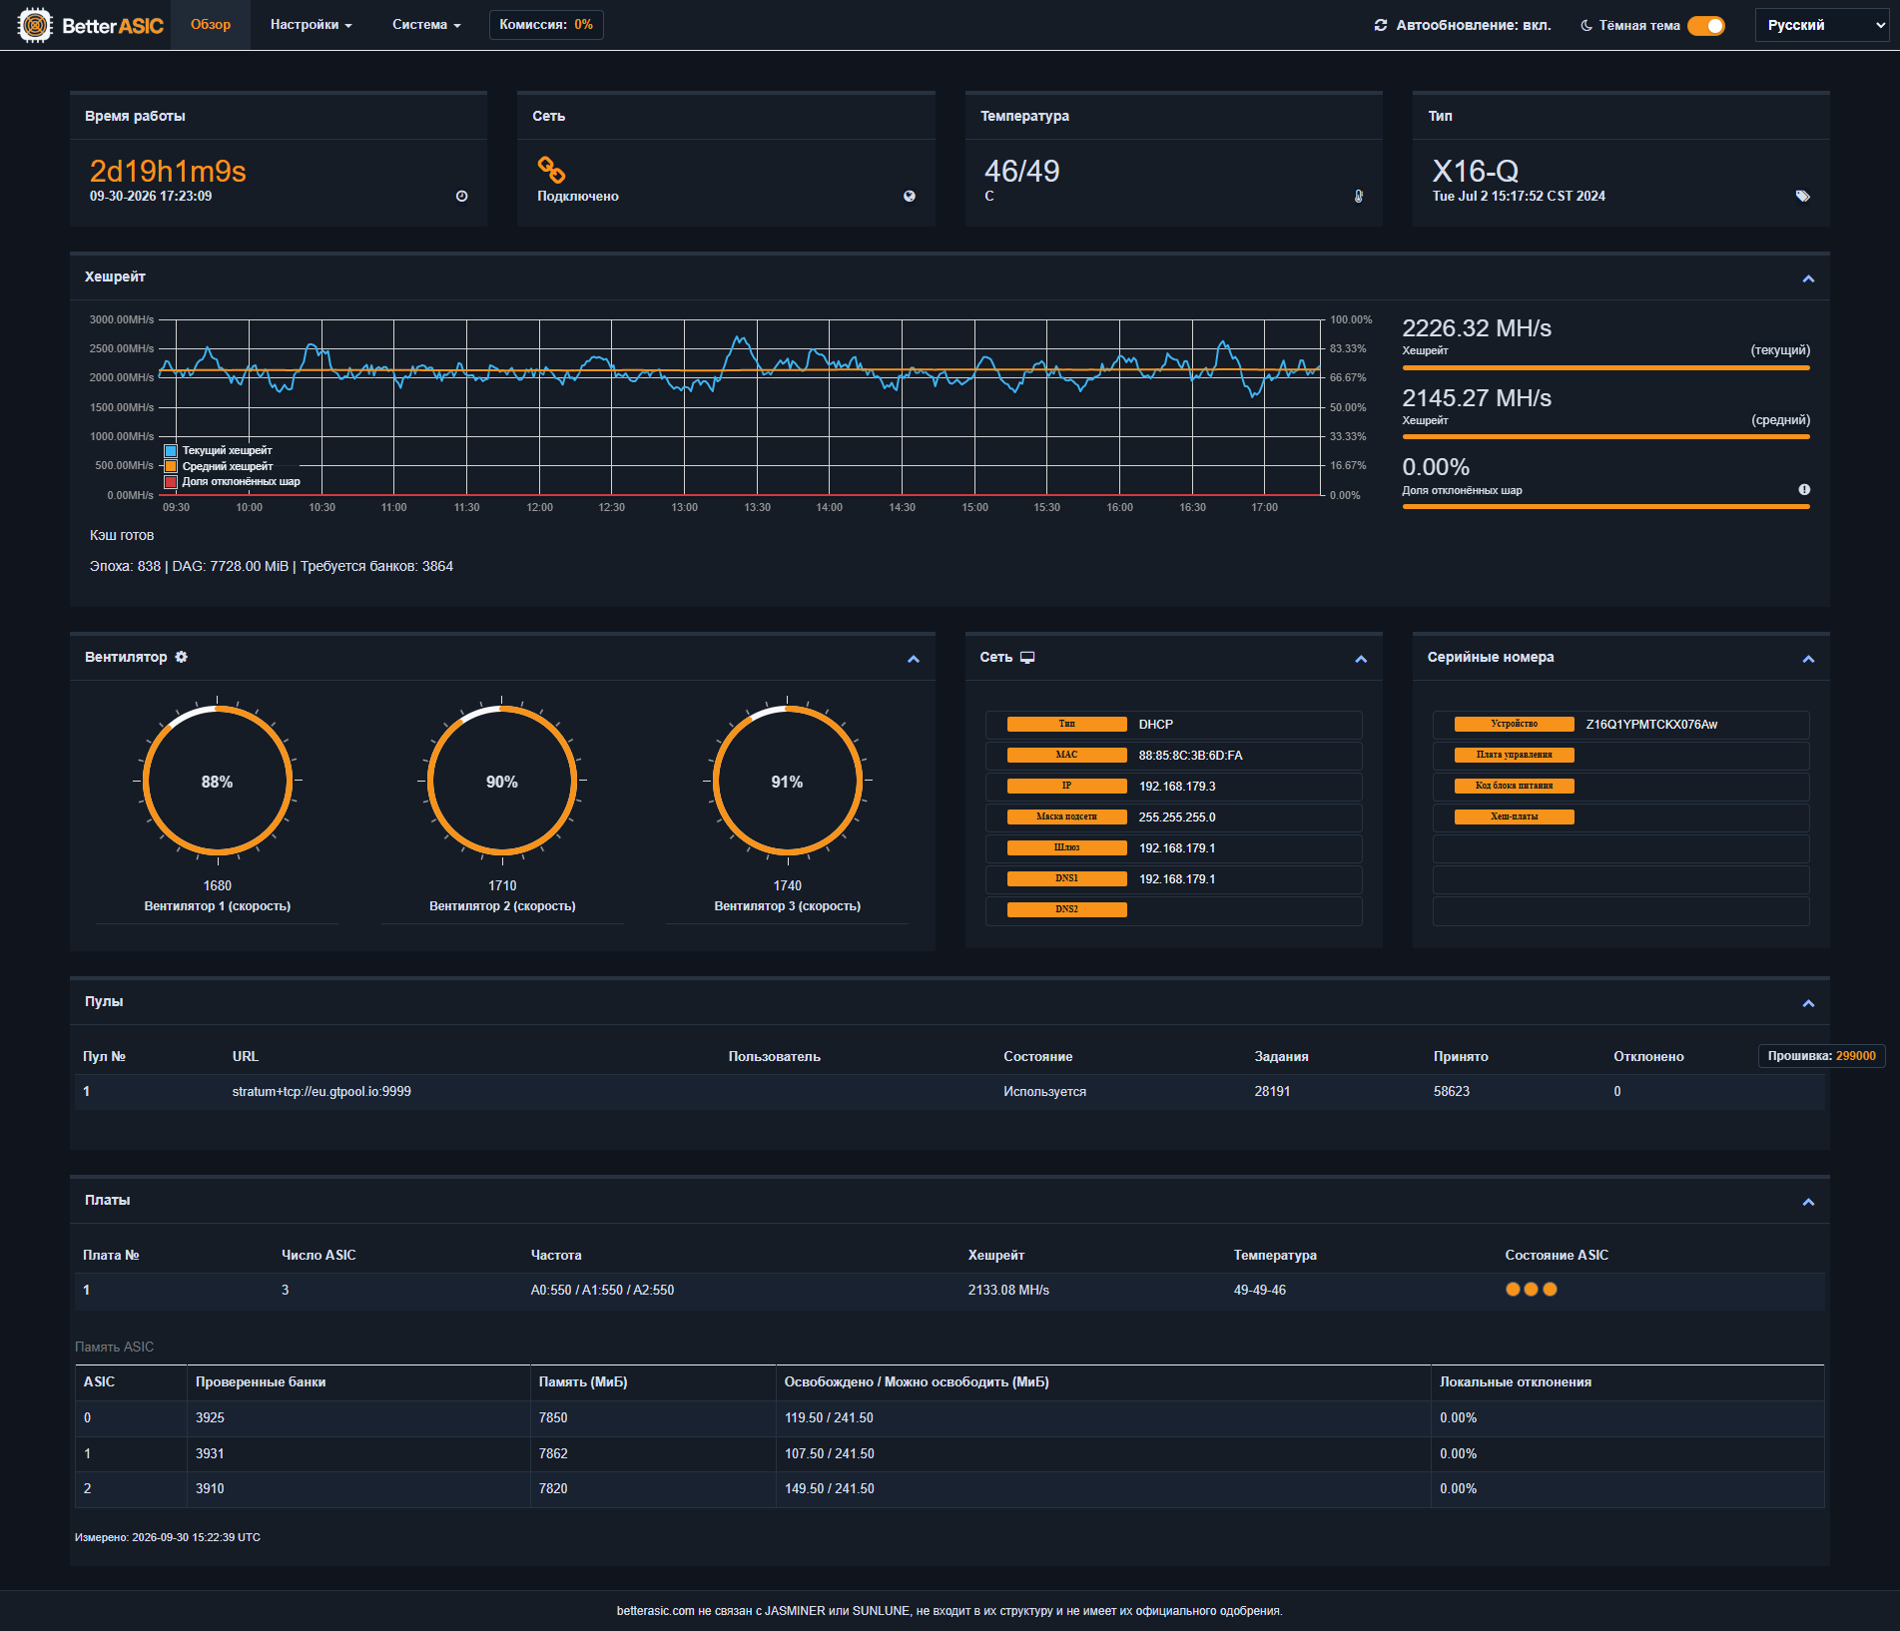Click the third ASIC status dot

point(1550,1290)
